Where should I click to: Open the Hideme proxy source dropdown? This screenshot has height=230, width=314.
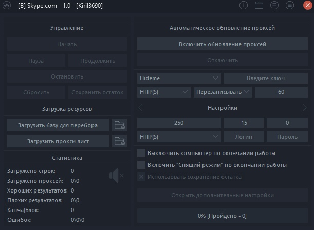click(179, 78)
